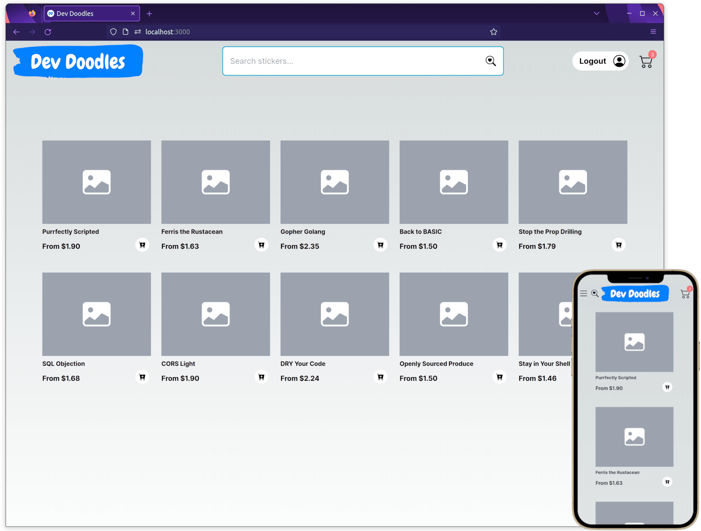
Task: Click the heart search icon in search bar
Action: (x=490, y=61)
